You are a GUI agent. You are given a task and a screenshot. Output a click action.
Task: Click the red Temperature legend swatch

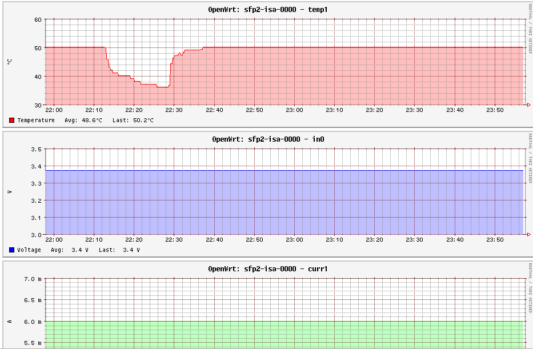click(12, 121)
